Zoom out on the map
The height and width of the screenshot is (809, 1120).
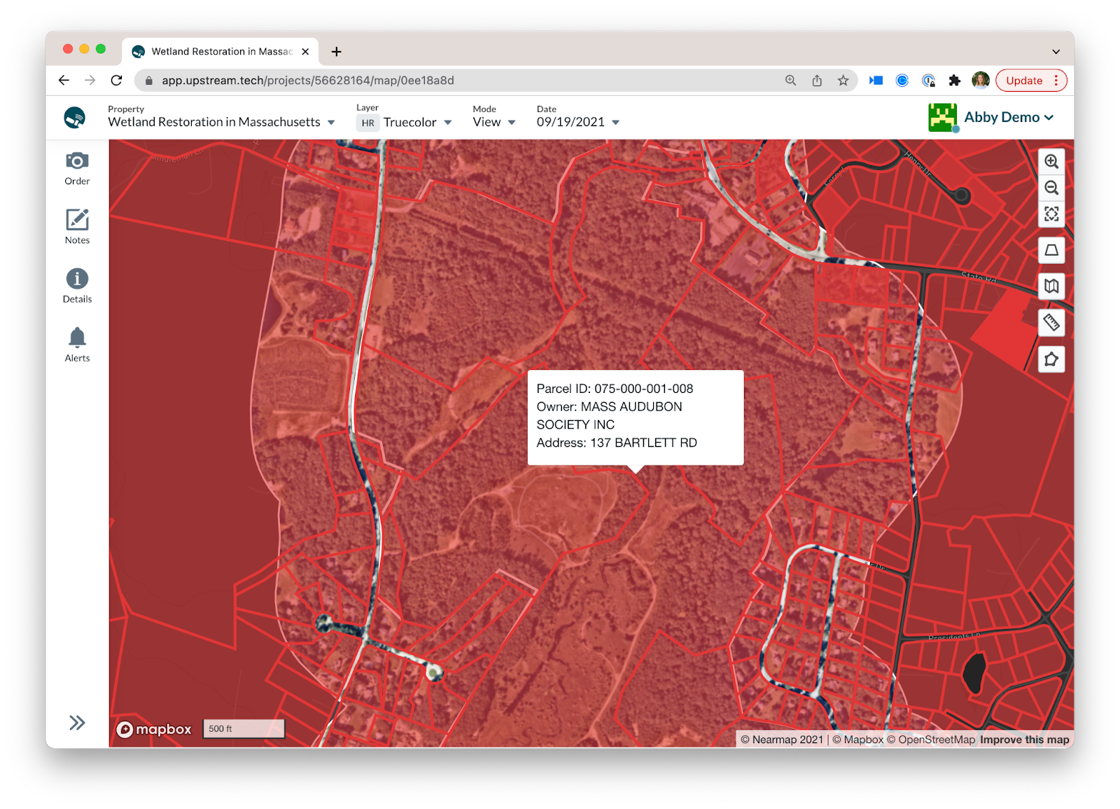[x=1051, y=188]
